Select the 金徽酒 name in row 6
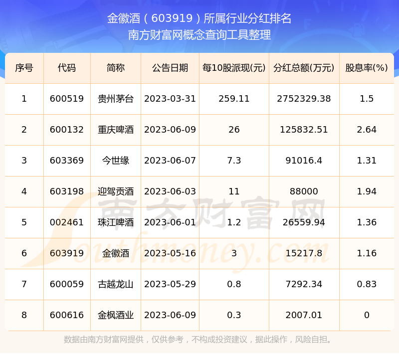The height and width of the screenshot is (364, 399). coord(116,253)
